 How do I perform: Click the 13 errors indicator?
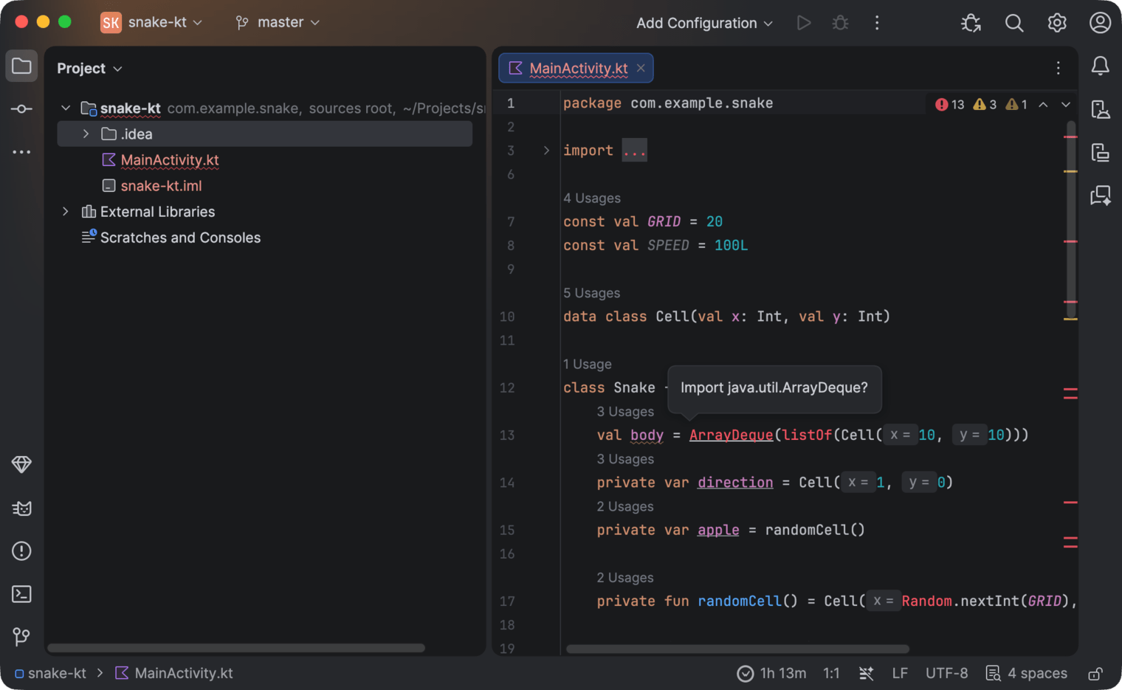(950, 105)
